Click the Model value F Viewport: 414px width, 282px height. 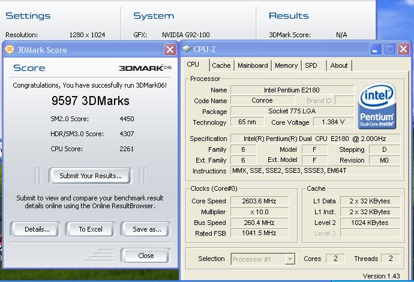(x=314, y=149)
